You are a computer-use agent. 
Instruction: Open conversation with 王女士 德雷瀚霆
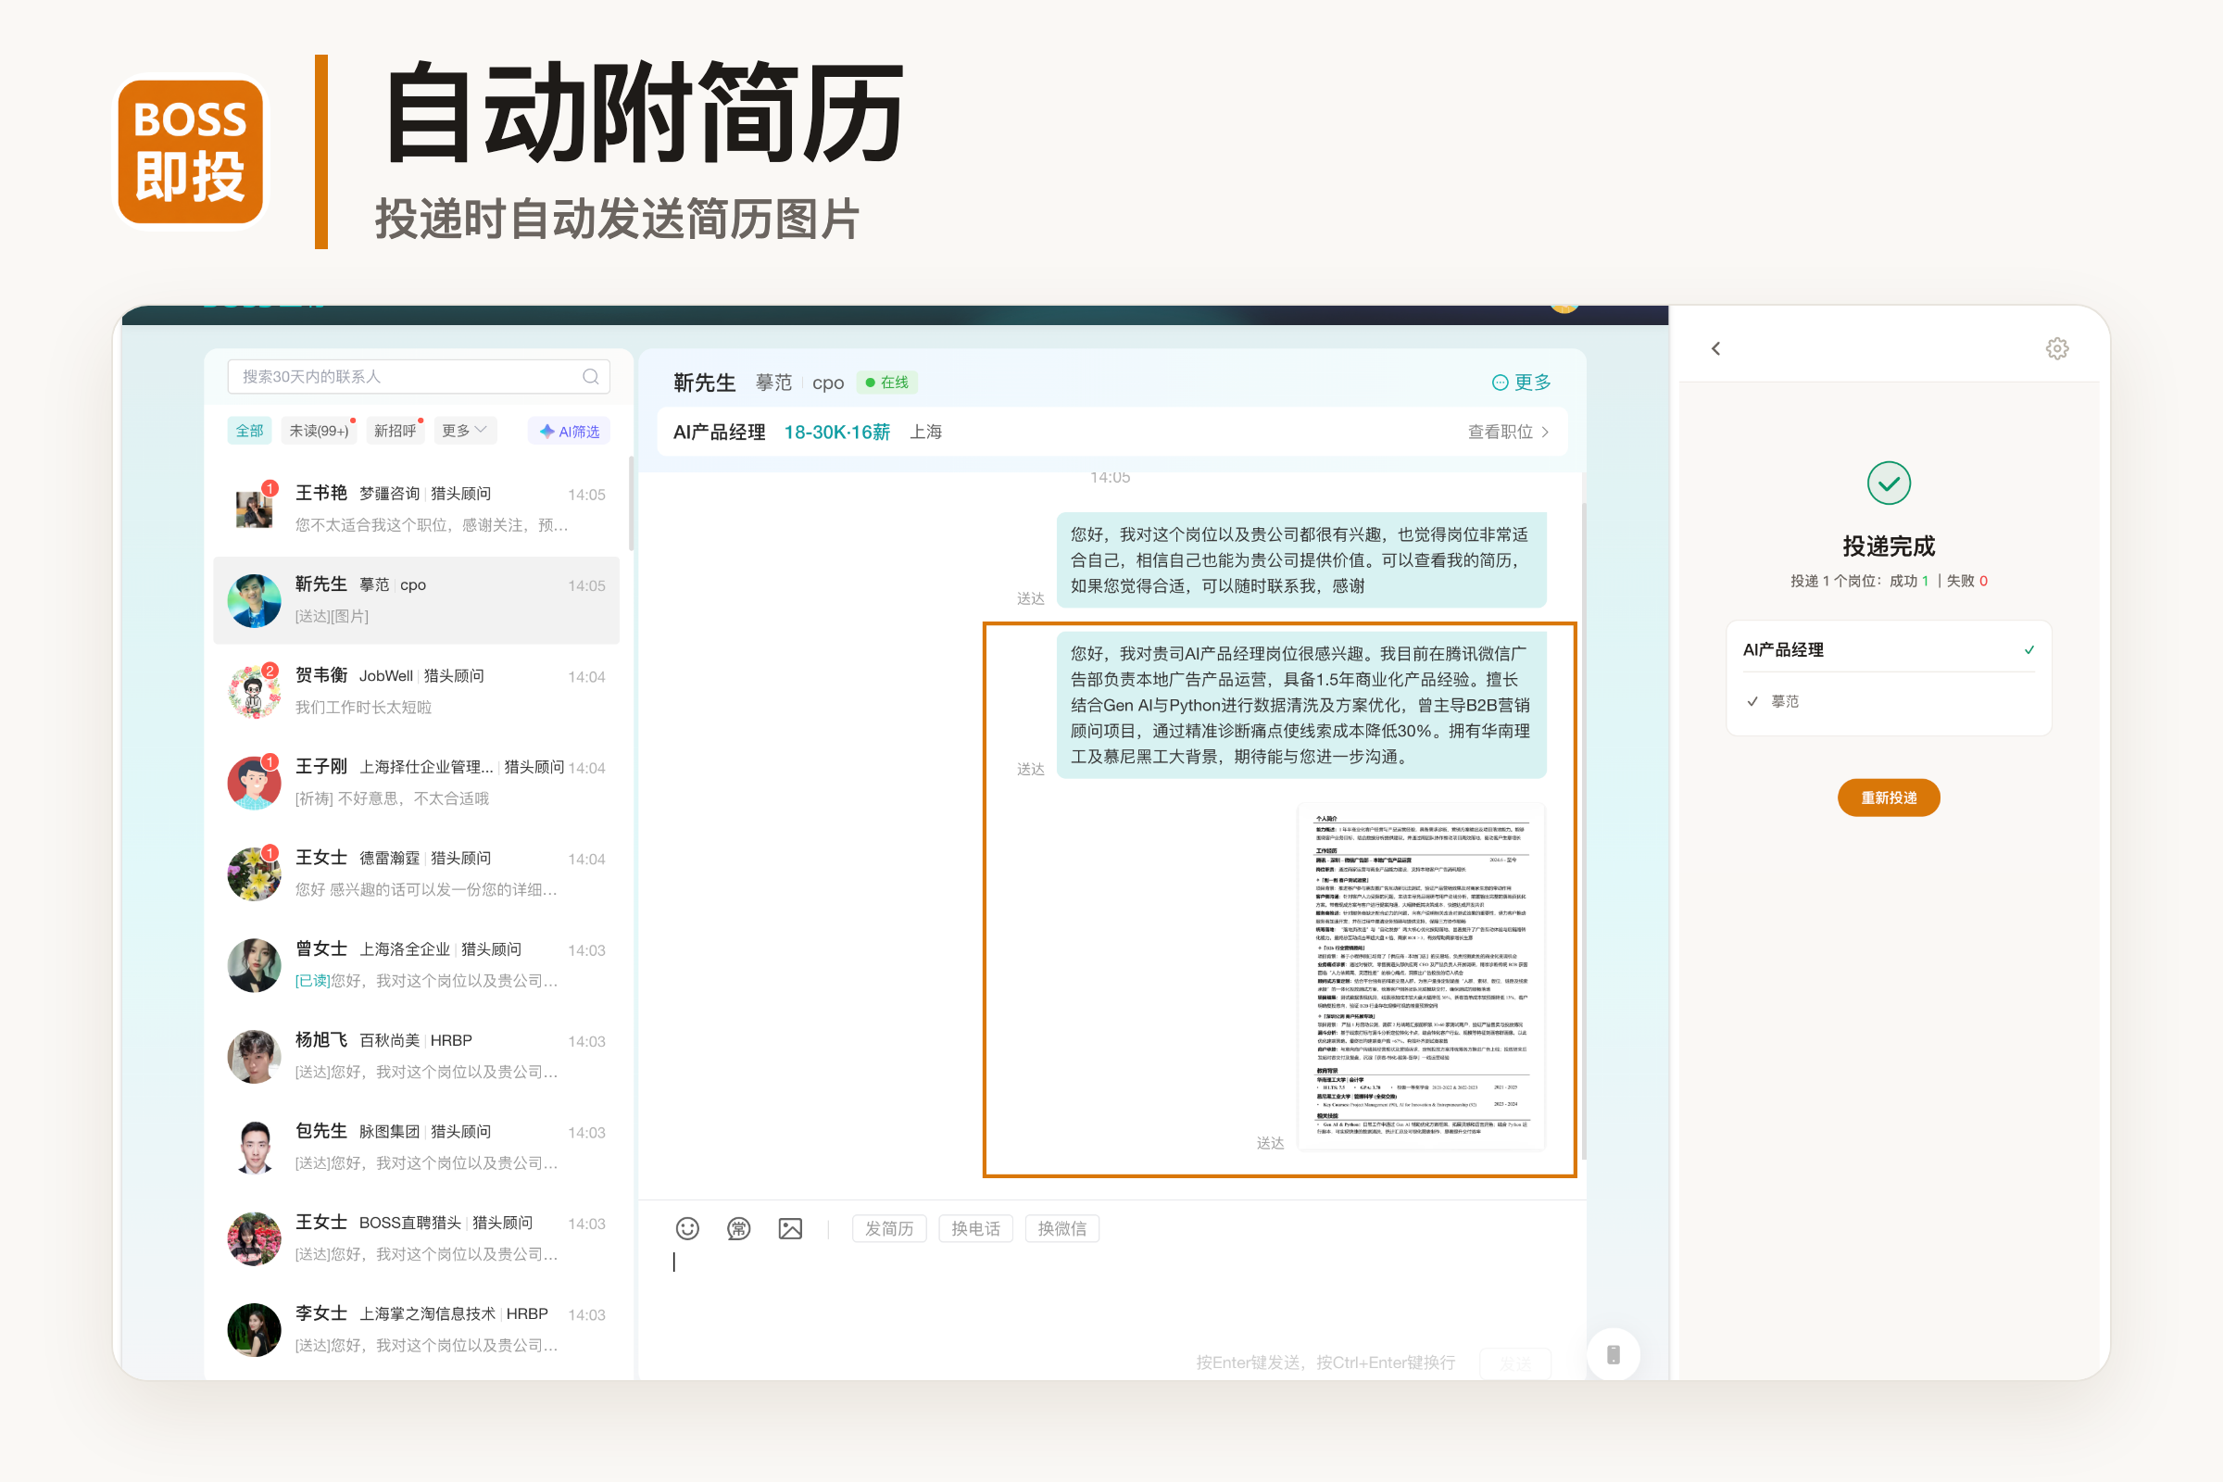417,873
